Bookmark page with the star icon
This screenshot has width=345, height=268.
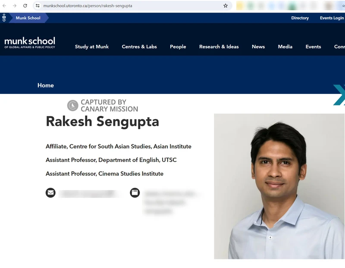pyautogui.click(x=226, y=6)
